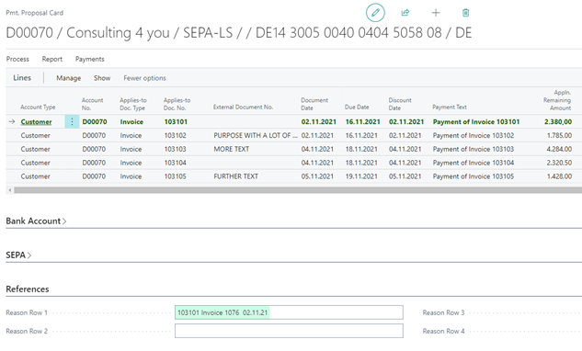Open the Payments menu

(x=90, y=59)
